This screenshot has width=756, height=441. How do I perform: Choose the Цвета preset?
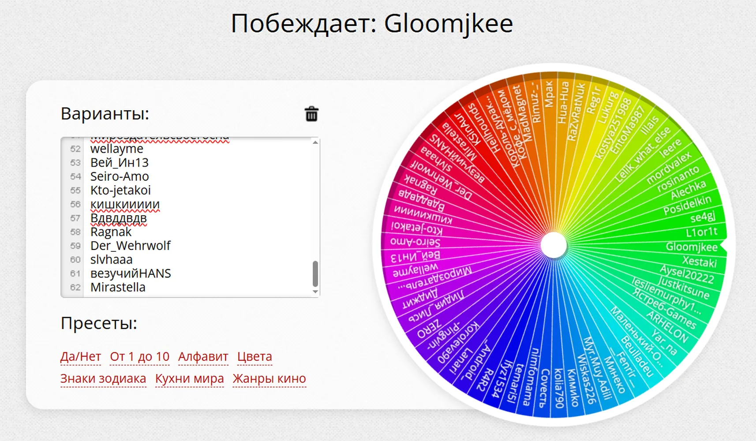(x=254, y=356)
